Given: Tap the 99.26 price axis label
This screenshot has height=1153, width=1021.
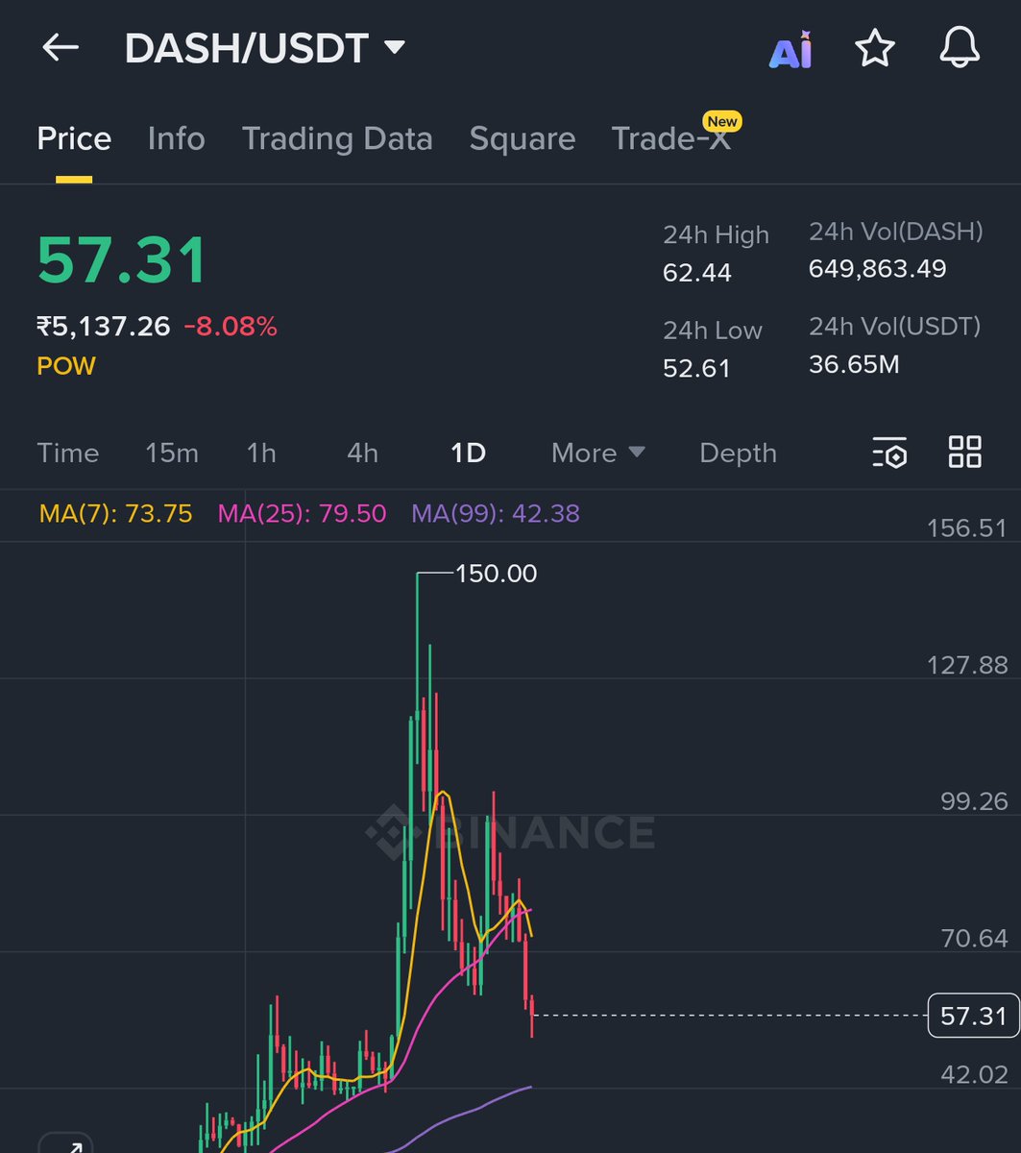Looking at the screenshot, I should tap(974, 801).
